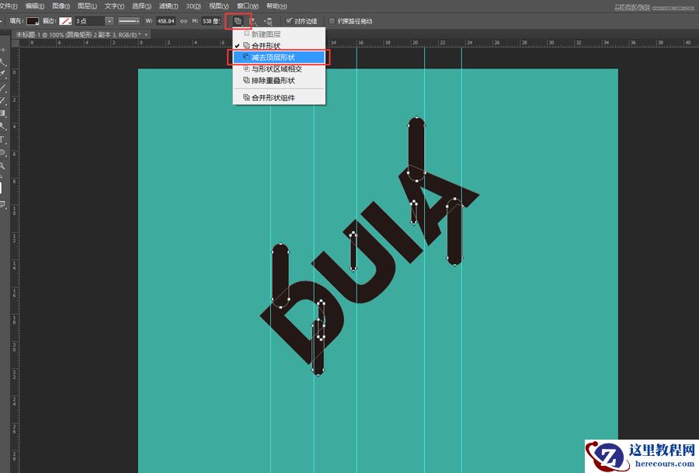This screenshot has height=473, width=699.
Task: Open the path arrangement icon
Action: coord(268,21)
